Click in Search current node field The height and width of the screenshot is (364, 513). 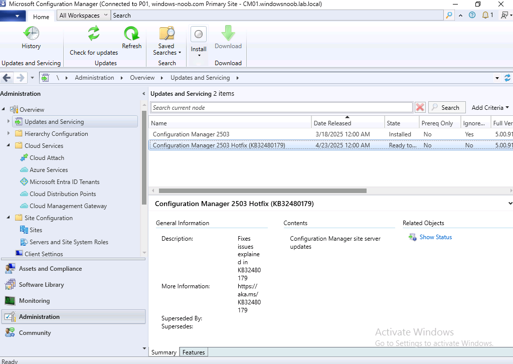coord(281,108)
